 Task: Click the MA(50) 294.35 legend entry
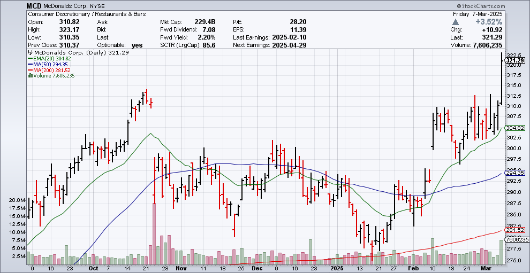pyautogui.click(x=49, y=64)
